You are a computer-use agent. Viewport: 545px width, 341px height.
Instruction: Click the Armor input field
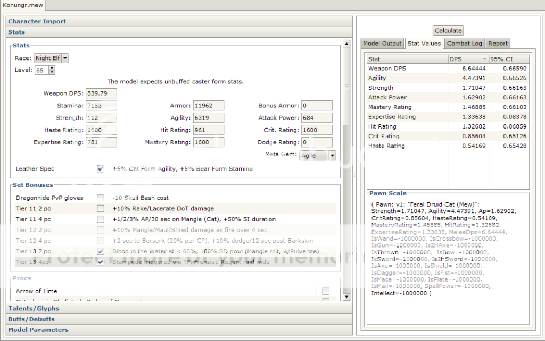[209, 106]
